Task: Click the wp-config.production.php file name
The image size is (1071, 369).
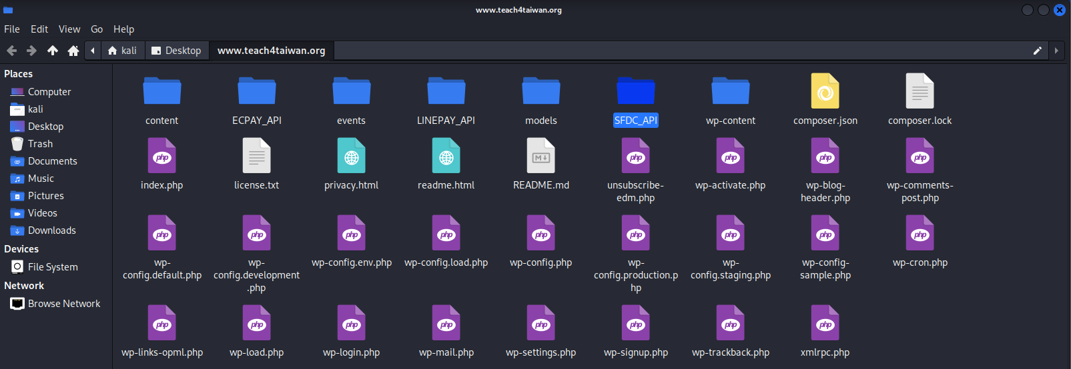Action: click(x=636, y=275)
